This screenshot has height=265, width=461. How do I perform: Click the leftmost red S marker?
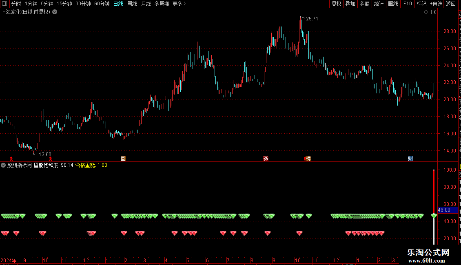[x=11, y=159]
